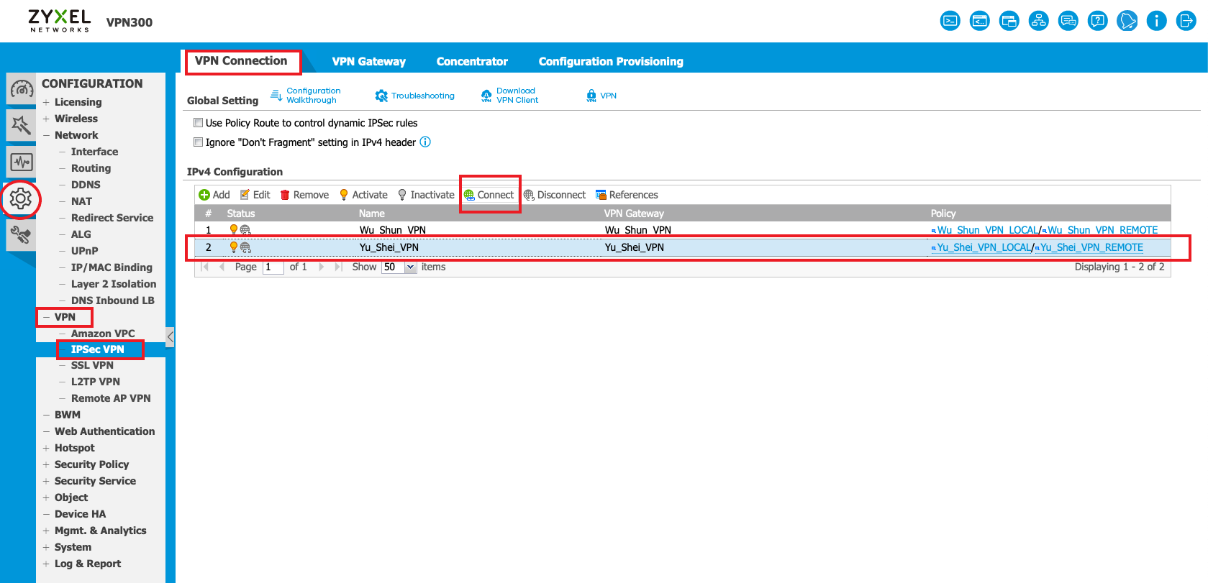Screen dimensions: 1208x583
Task: Toggle Ignore Don't Fragment checkbox
Action: pos(198,142)
